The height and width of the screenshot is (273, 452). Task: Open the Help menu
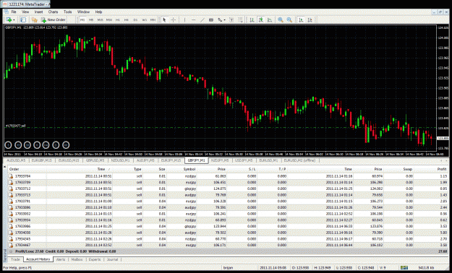pyautogui.click(x=98, y=12)
